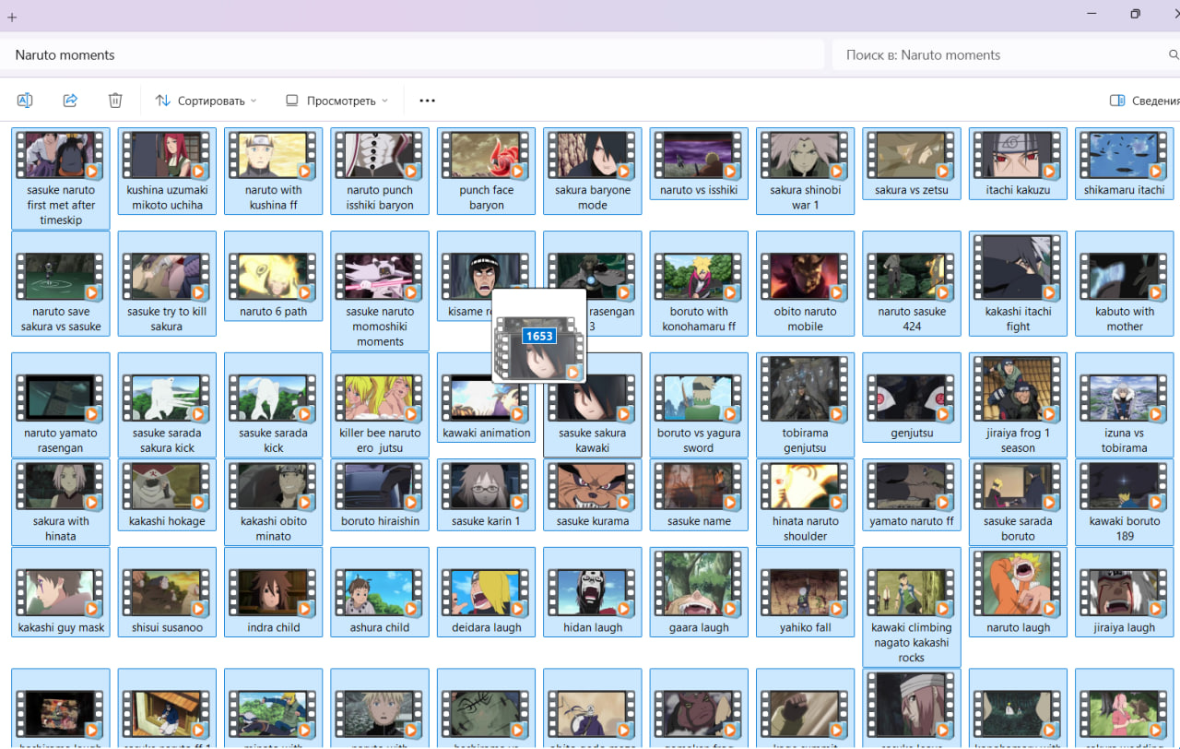Select the hinata naruto shoulder video
The width and height of the screenshot is (1180, 749).
806,502
